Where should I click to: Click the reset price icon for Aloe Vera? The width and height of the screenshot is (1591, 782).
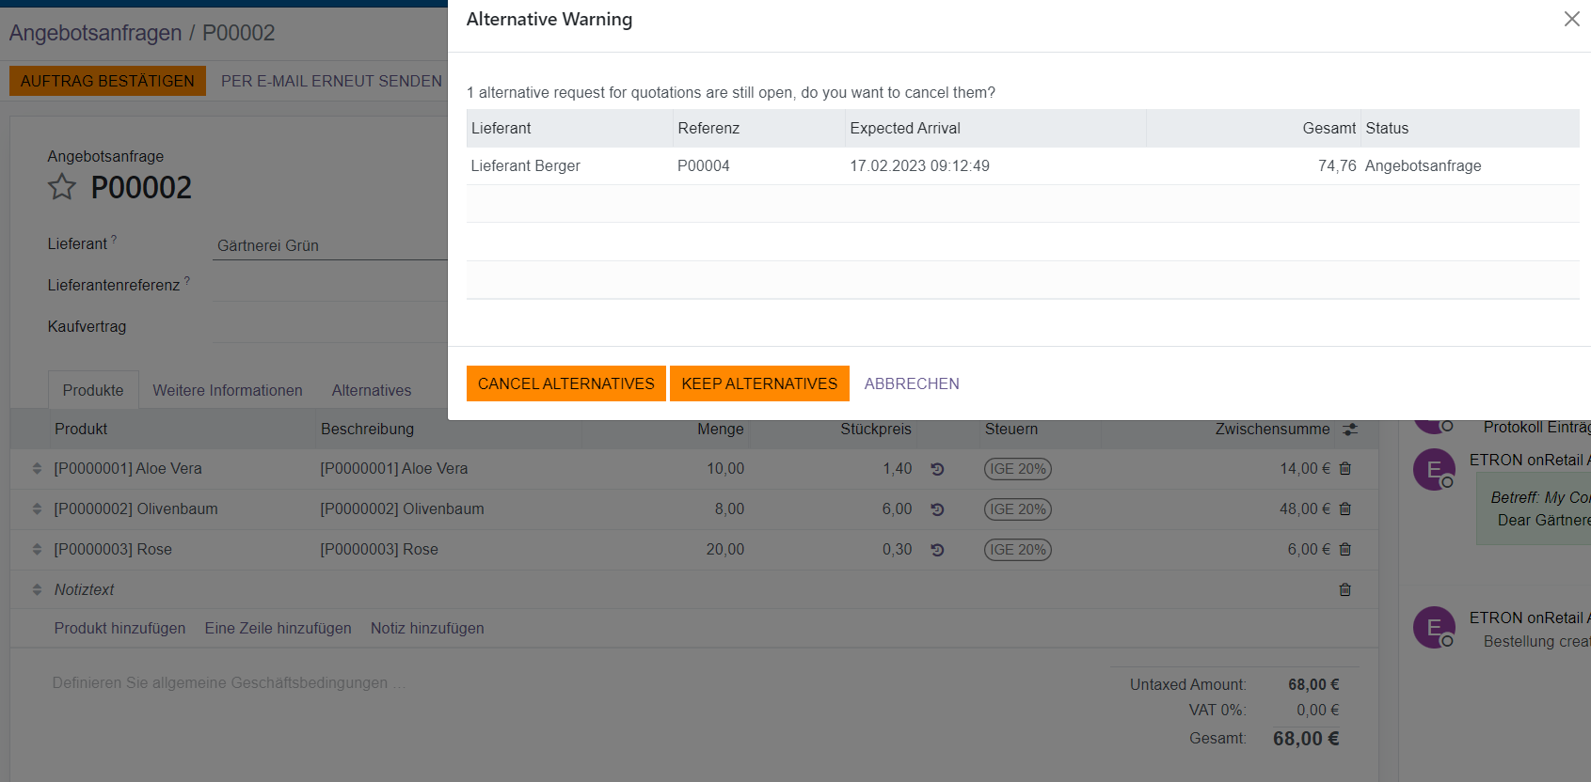(x=937, y=469)
